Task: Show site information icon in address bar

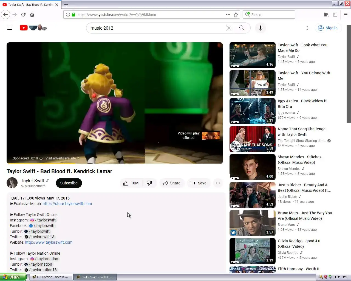Action: click(68, 15)
